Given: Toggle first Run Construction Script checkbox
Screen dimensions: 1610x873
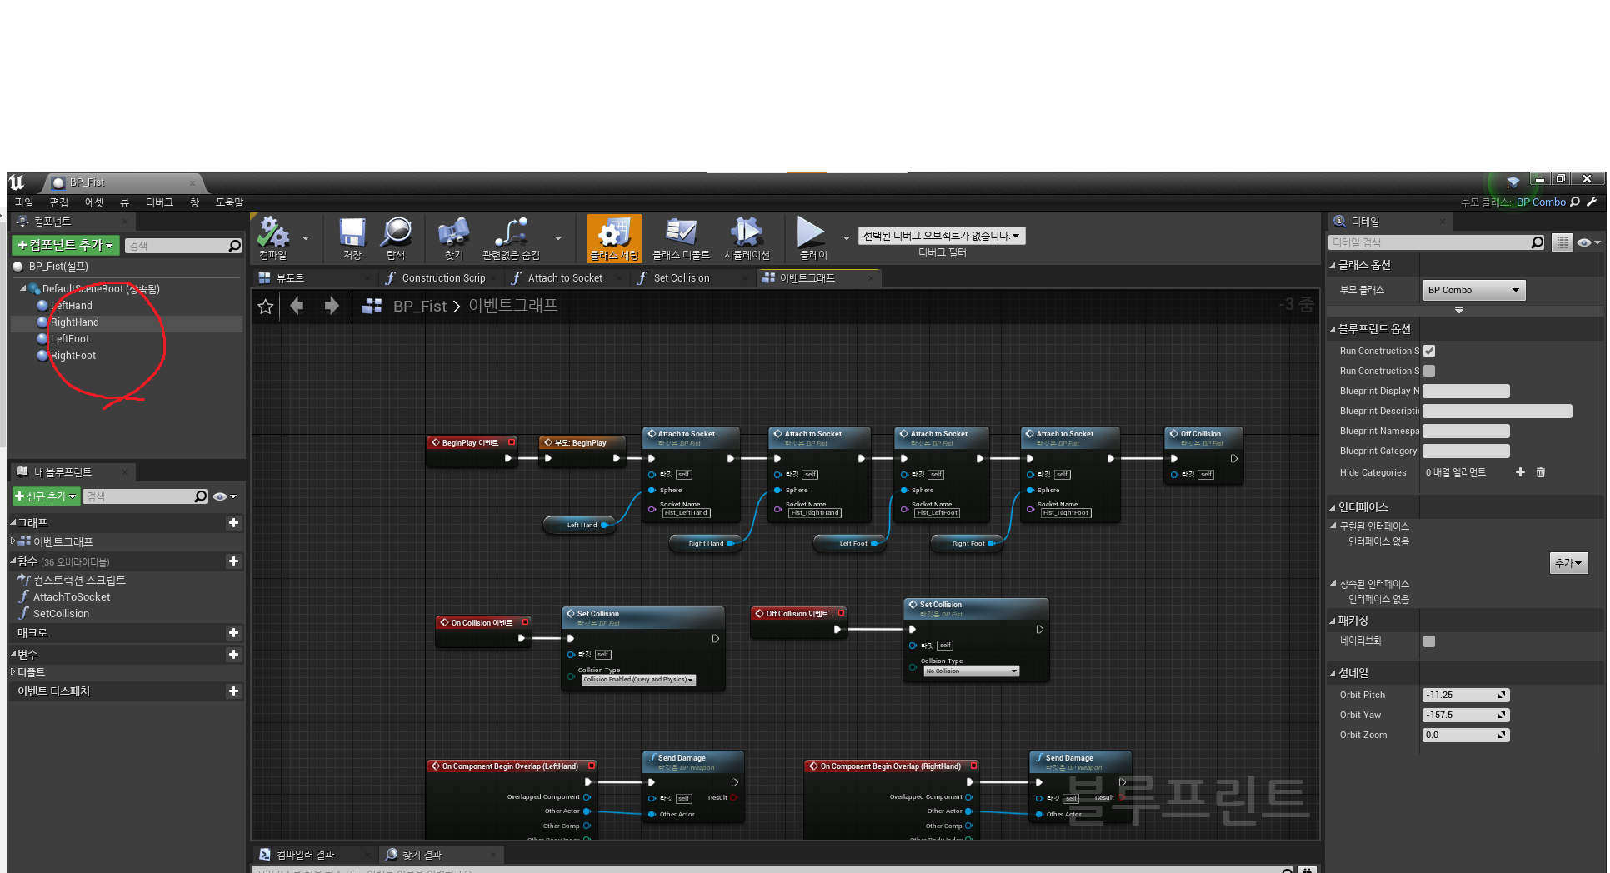Looking at the screenshot, I should (x=1429, y=351).
